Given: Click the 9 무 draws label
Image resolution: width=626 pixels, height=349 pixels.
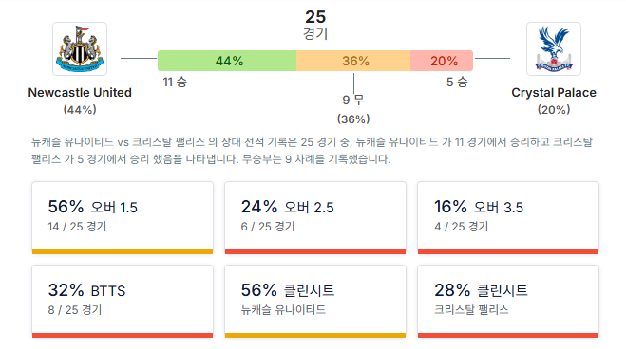Looking at the screenshot, I should pos(353,100).
